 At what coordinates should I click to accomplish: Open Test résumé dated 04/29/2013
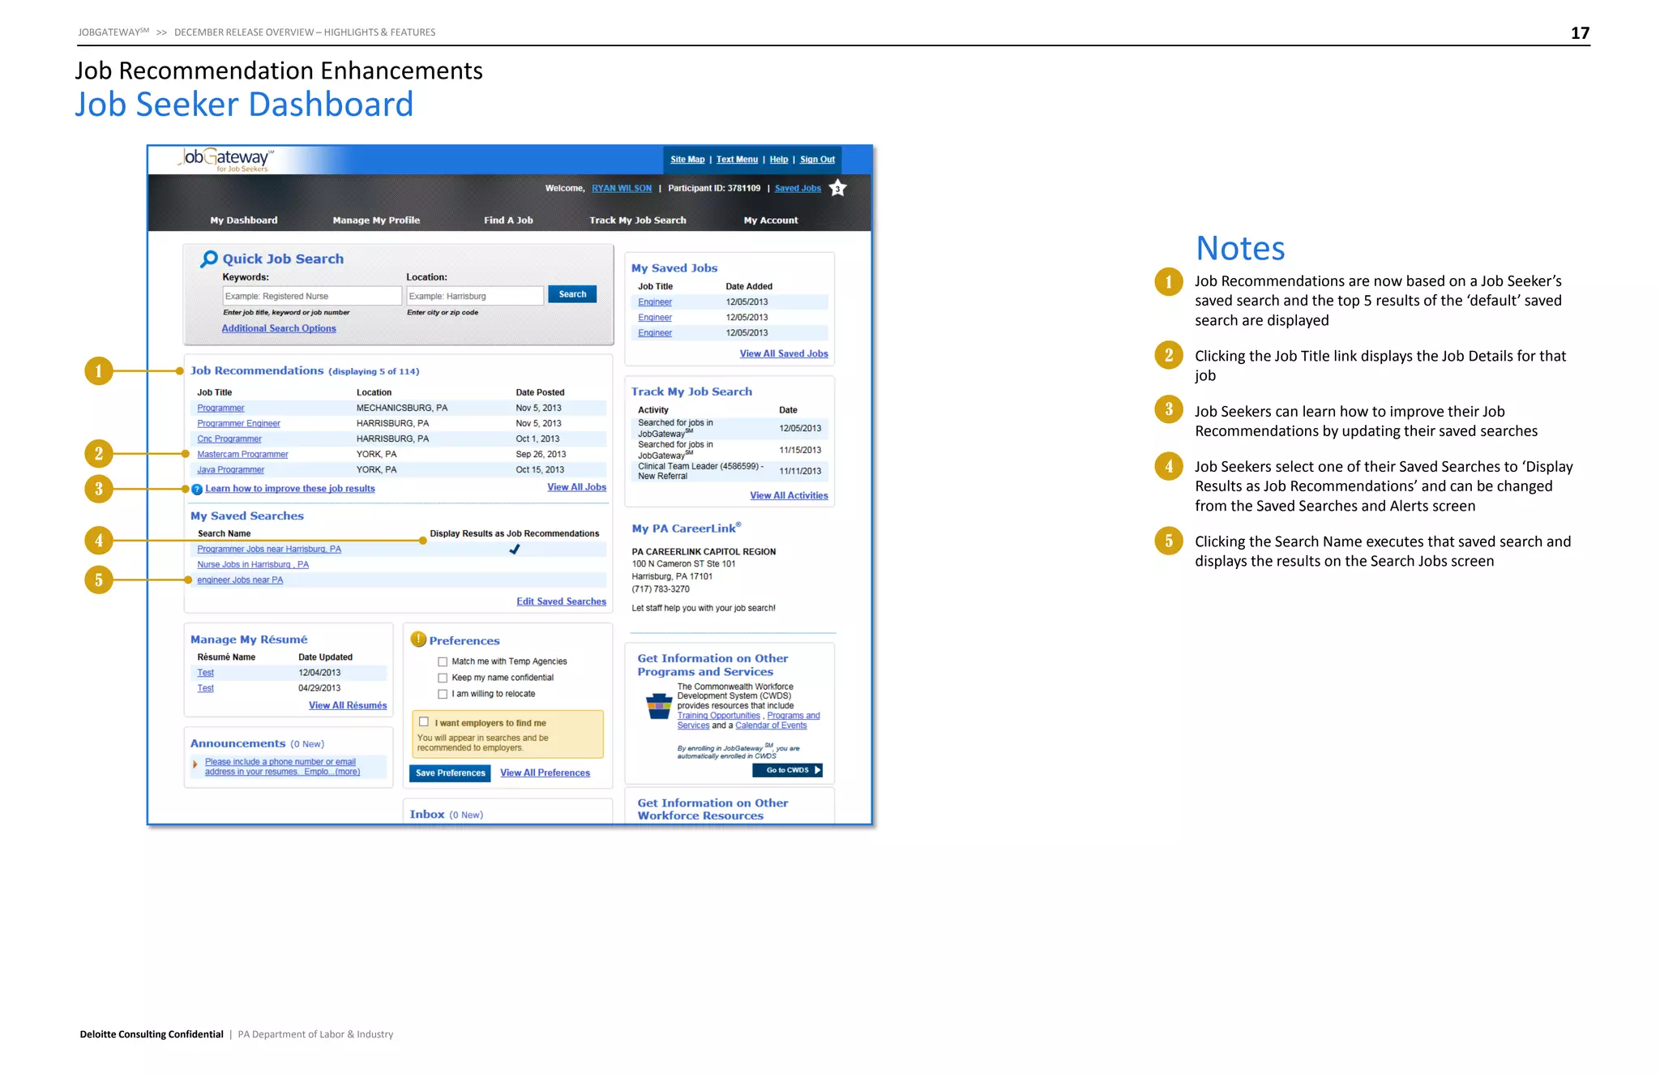coord(206,688)
